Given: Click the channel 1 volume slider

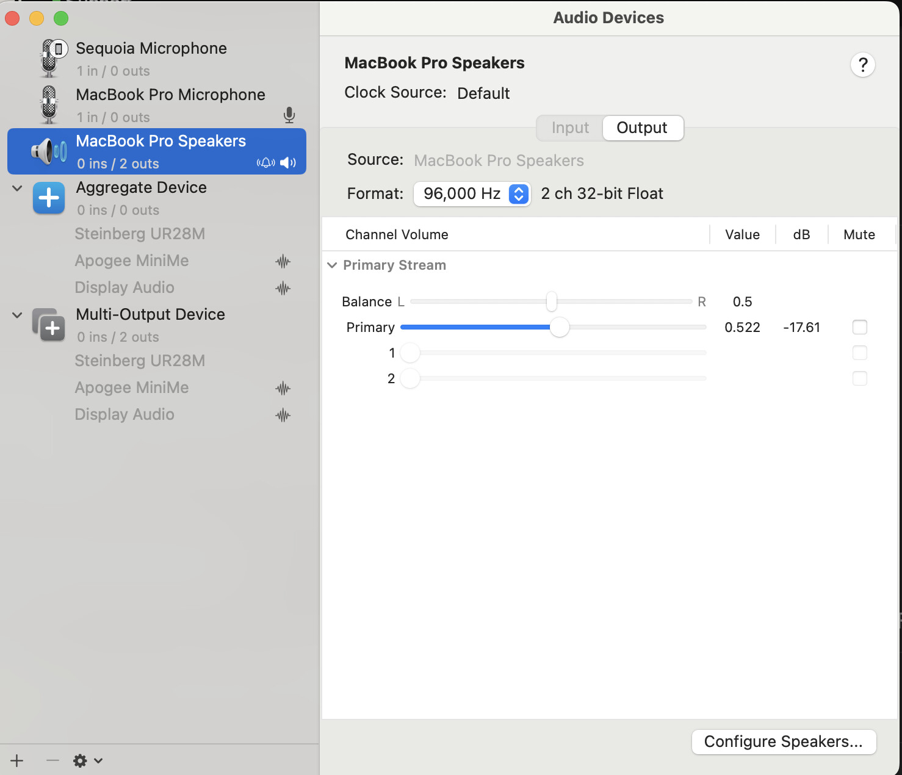Looking at the screenshot, I should tap(554, 353).
